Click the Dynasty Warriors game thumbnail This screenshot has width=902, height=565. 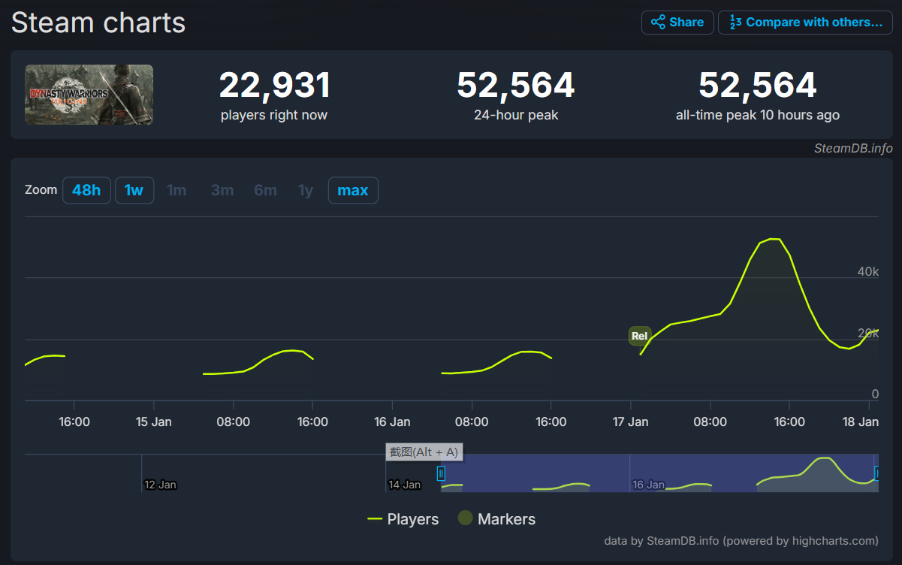click(x=89, y=95)
